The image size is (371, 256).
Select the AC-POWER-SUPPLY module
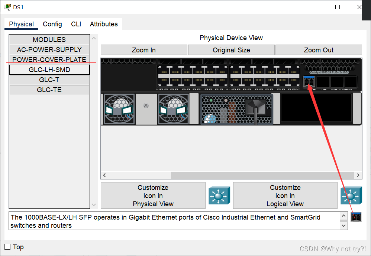point(49,50)
